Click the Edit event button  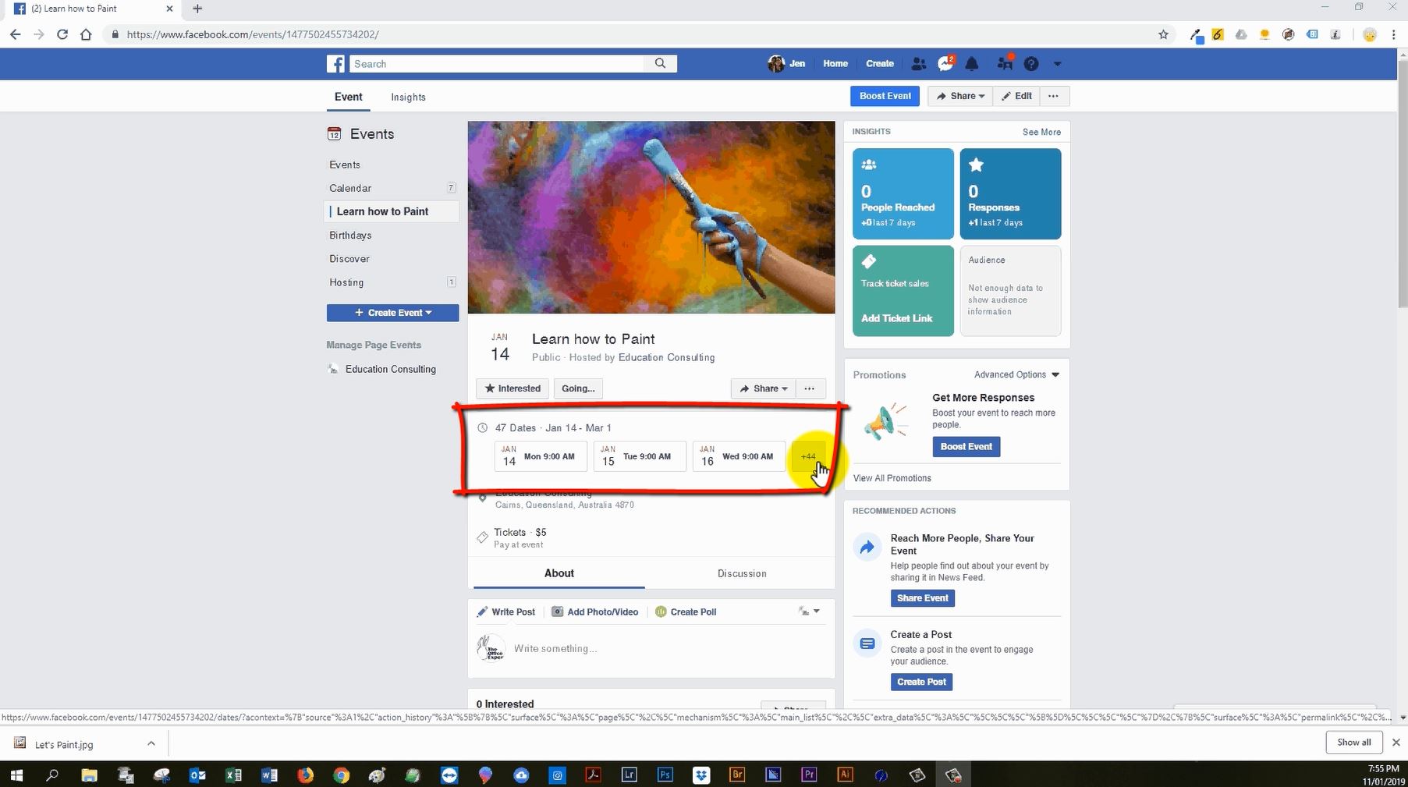click(1016, 96)
